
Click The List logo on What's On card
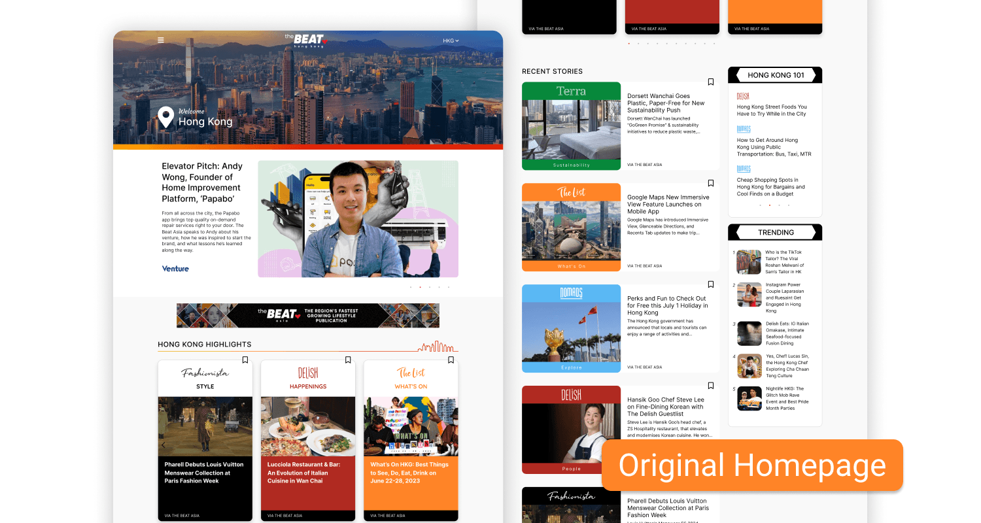click(x=411, y=373)
